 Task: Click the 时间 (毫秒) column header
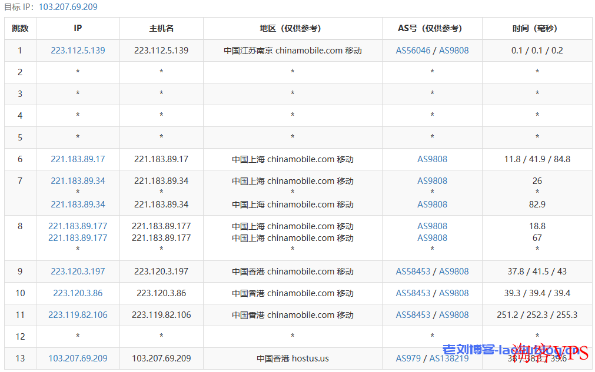[x=537, y=28]
